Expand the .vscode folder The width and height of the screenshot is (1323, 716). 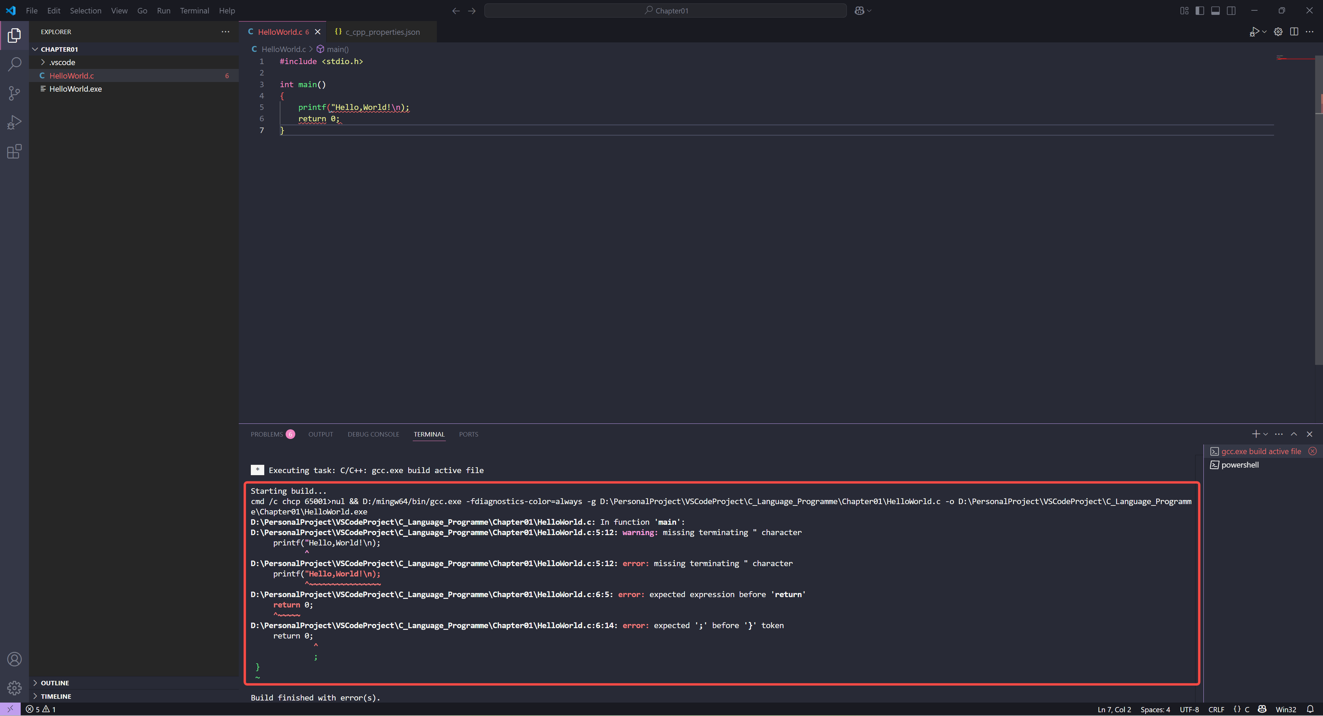click(x=62, y=62)
